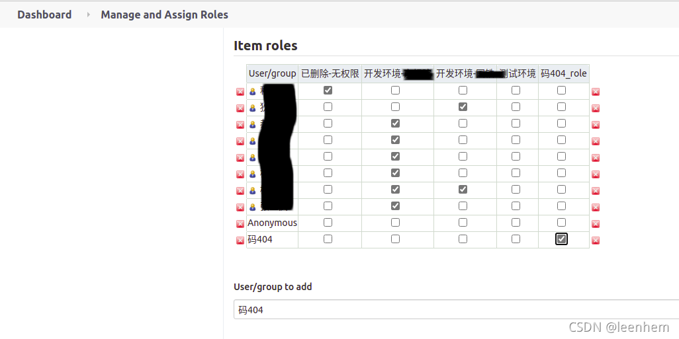Check first 开发环境 role for user 码404
This screenshot has width=679, height=339.
[x=395, y=239]
